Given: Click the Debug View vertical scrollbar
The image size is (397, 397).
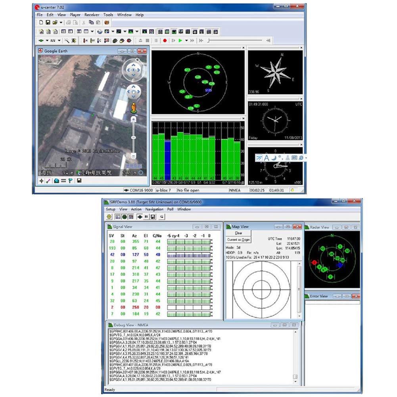Looking at the screenshot, I should pyautogui.click(x=295, y=353).
